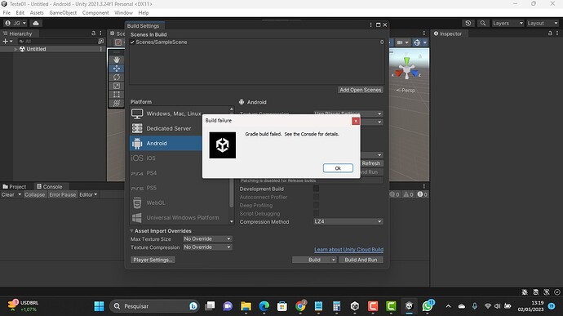Screen dimensions: 563x316
Task: Toggle Collapse in Console
Action: coord(35,194)
